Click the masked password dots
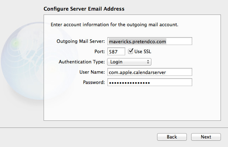This screenshot has width=228, height=147. pos(129,83)
